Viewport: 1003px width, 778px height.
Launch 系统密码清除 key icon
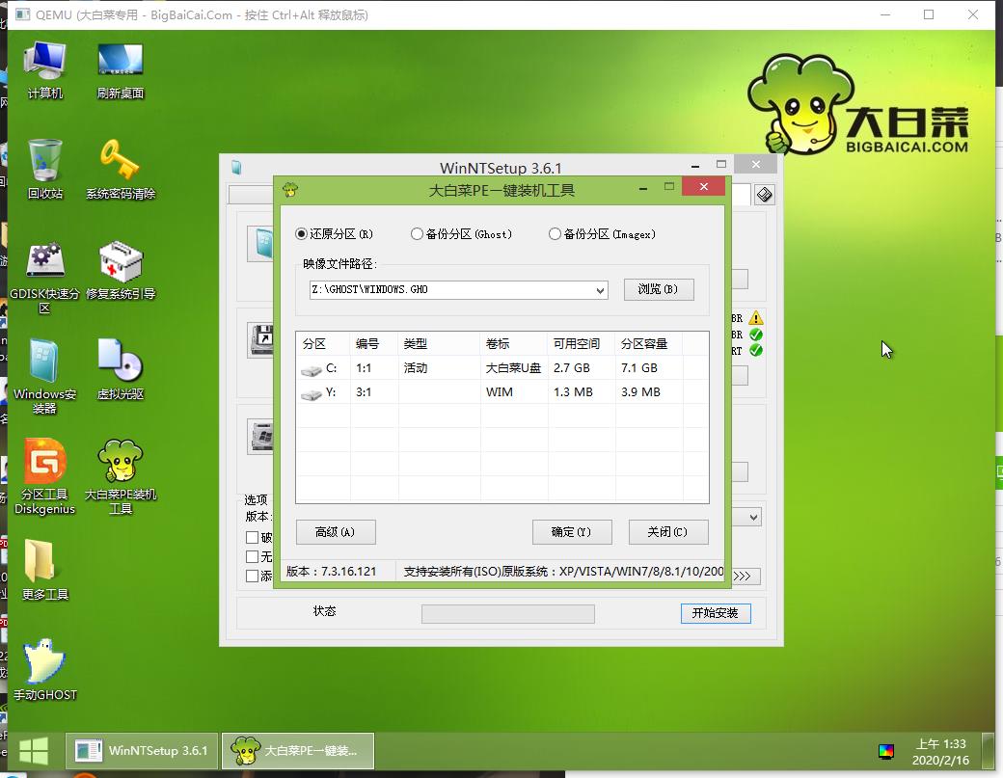[x=121, y=170]
